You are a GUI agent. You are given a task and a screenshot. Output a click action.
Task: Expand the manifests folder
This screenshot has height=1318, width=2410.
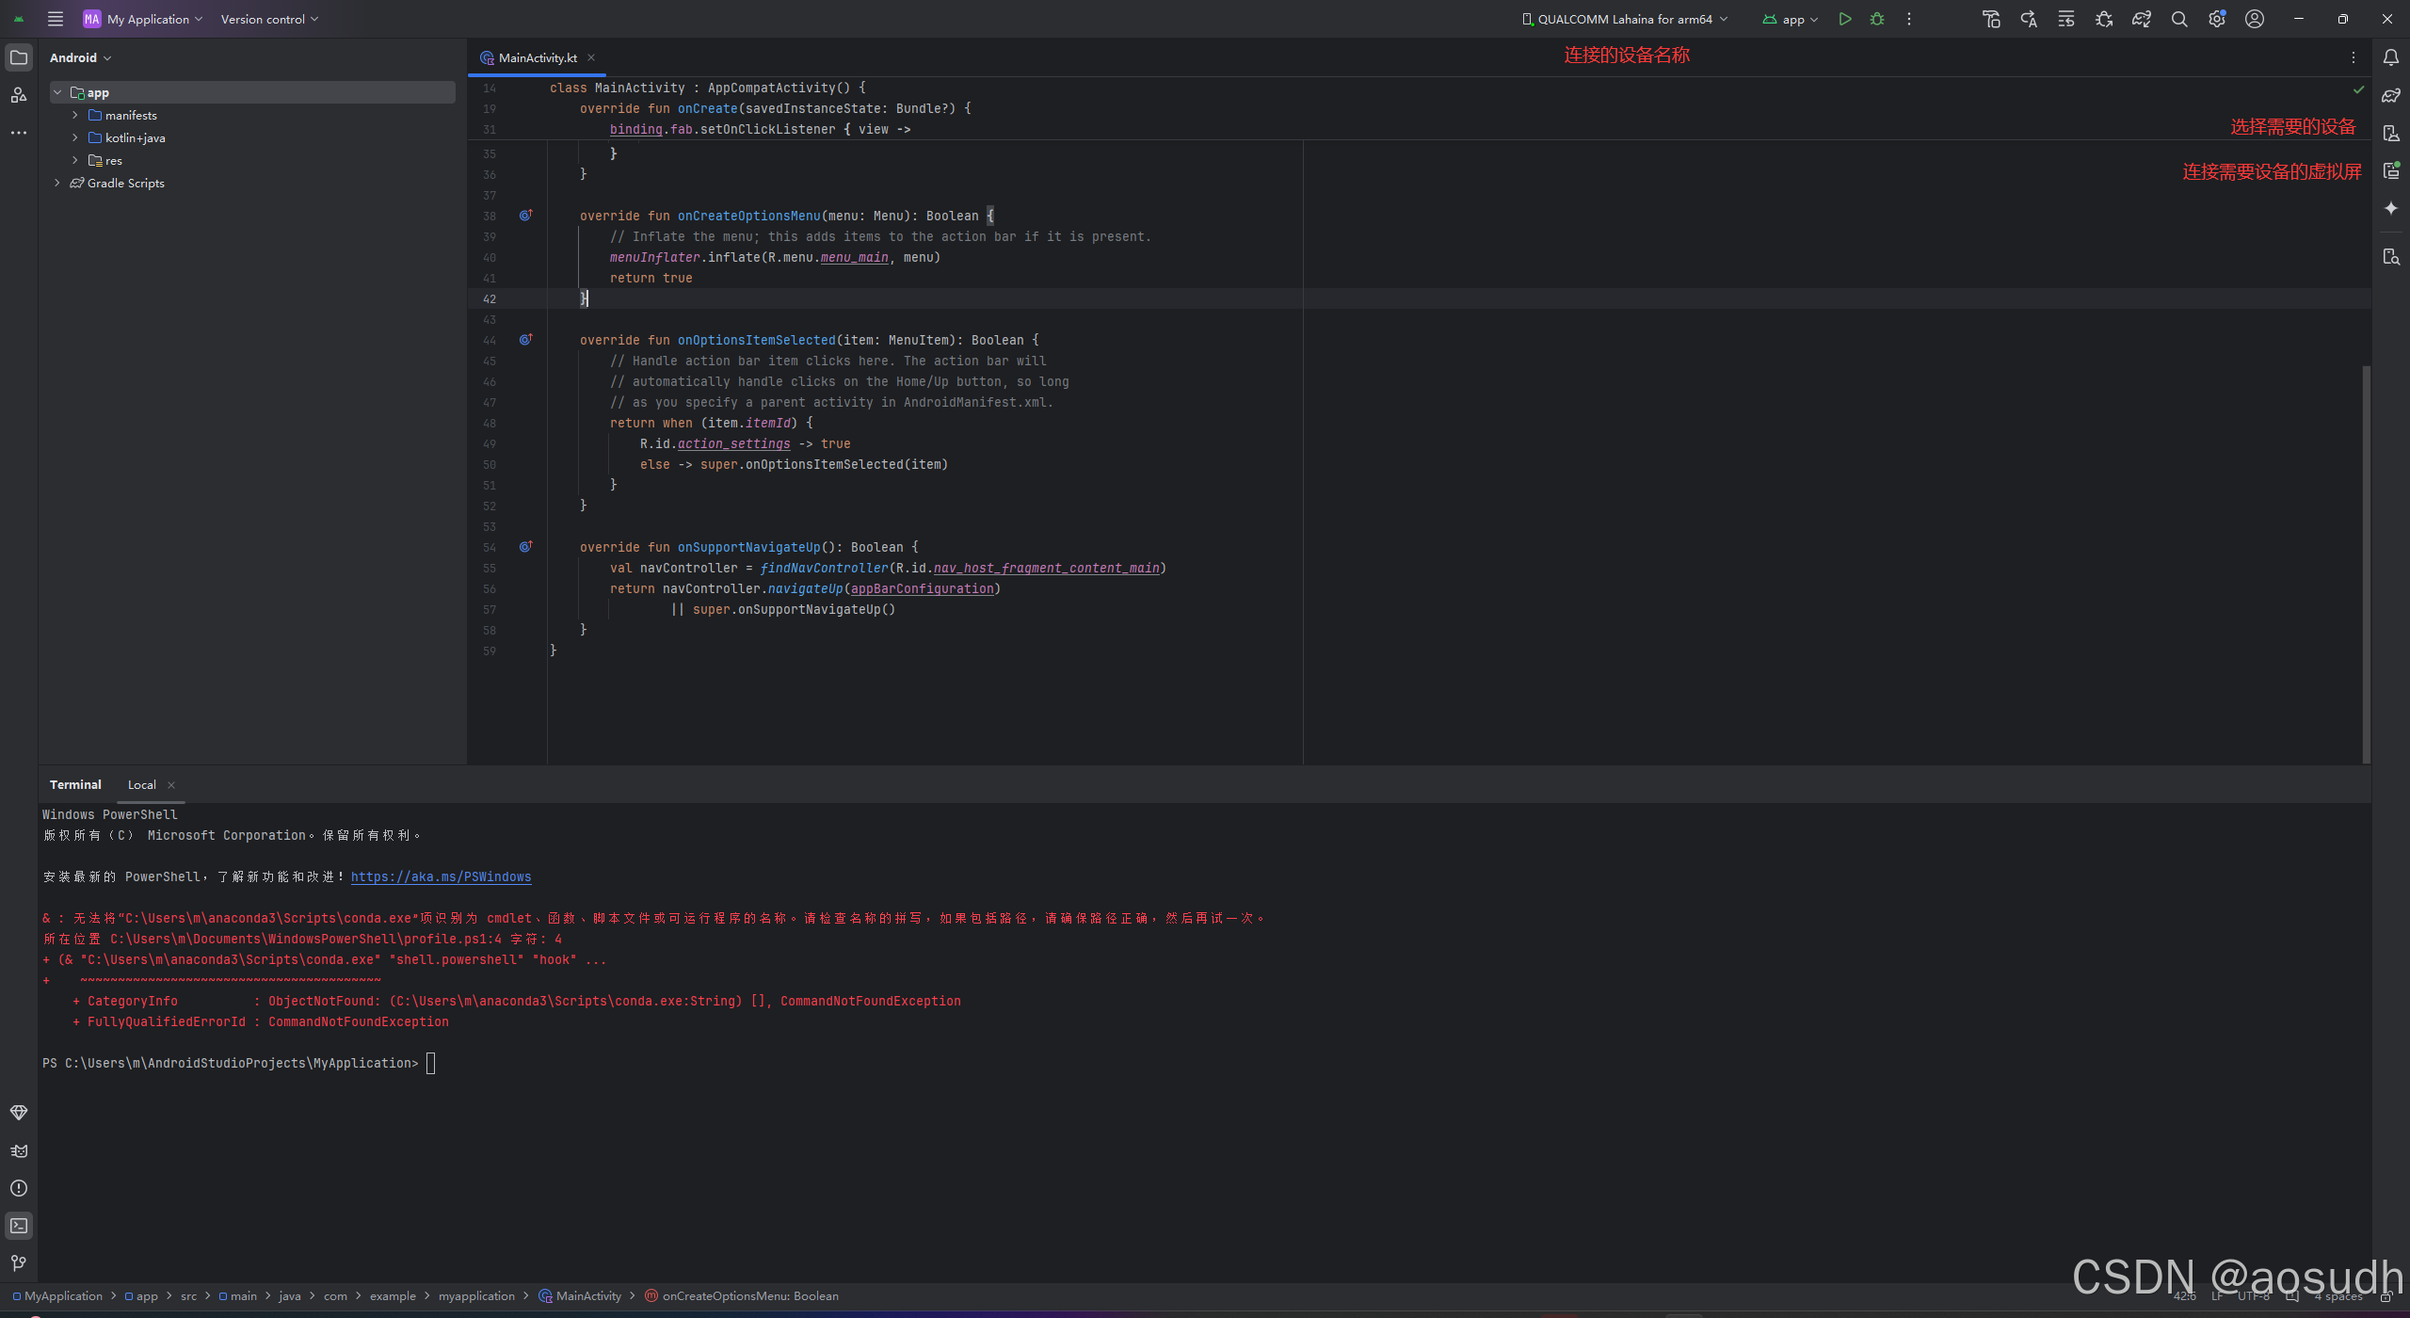(75, 115)
